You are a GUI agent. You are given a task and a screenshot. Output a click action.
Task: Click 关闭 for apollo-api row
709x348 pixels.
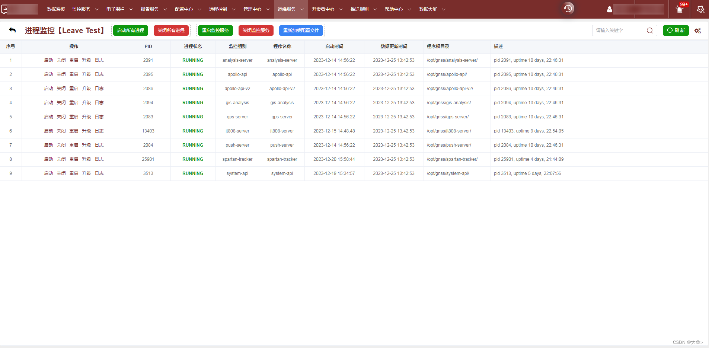[x=61, y=74]
